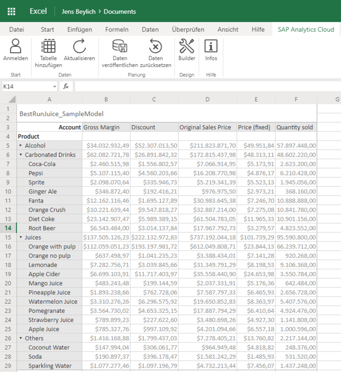The image size is (341, 372).
Task: Select the Pepsi product cell
Action: pyautogui.click(x=49, y=173)
